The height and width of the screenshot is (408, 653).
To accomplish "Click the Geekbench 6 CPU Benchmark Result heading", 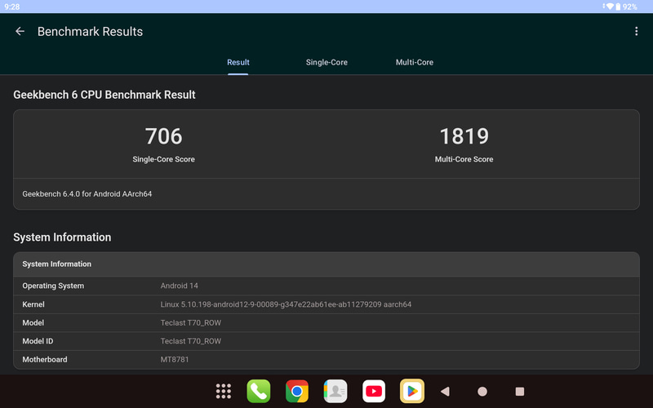I will pos(104,95).
